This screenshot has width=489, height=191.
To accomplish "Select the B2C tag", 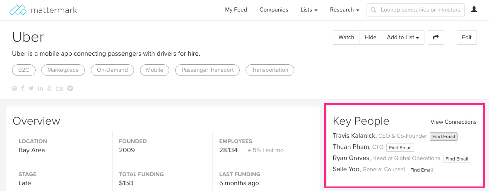I will coord(24,70).
